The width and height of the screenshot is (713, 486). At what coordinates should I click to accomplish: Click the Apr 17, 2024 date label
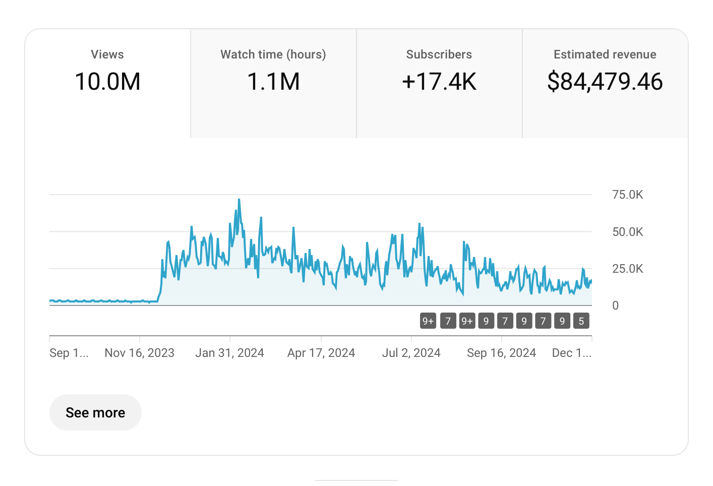point(321,353)
